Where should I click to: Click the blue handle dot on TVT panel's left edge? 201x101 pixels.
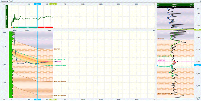tap(157, 65)
